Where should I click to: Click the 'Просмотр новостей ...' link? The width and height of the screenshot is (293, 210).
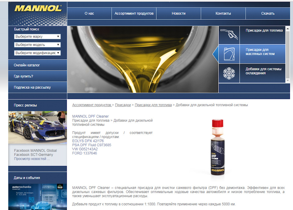click(x=32, y=159)
